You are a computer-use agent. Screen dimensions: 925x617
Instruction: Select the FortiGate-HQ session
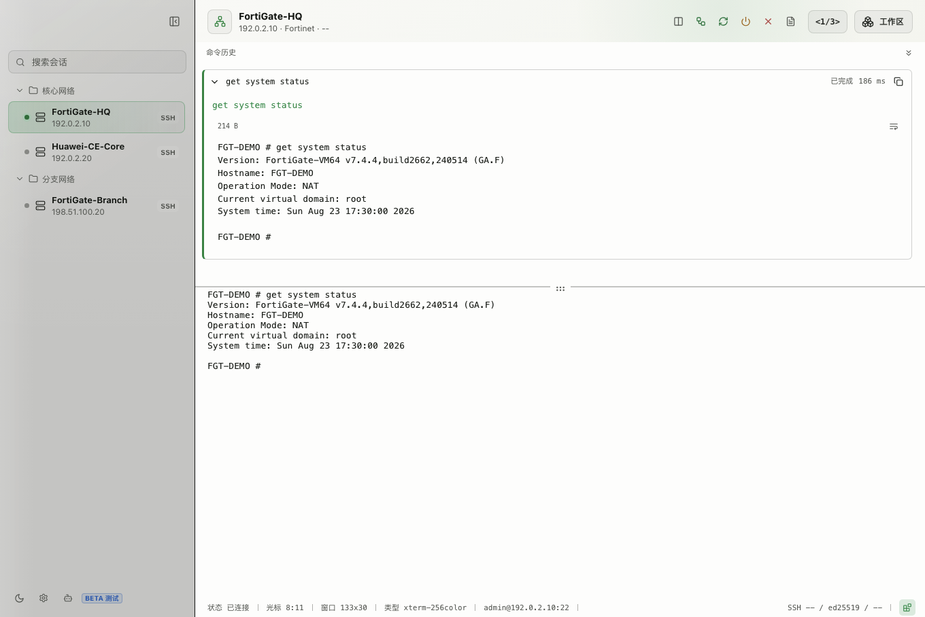tap(97, 118)
